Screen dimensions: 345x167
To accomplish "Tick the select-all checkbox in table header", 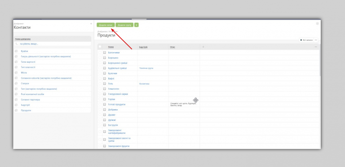I will (100, 47).
